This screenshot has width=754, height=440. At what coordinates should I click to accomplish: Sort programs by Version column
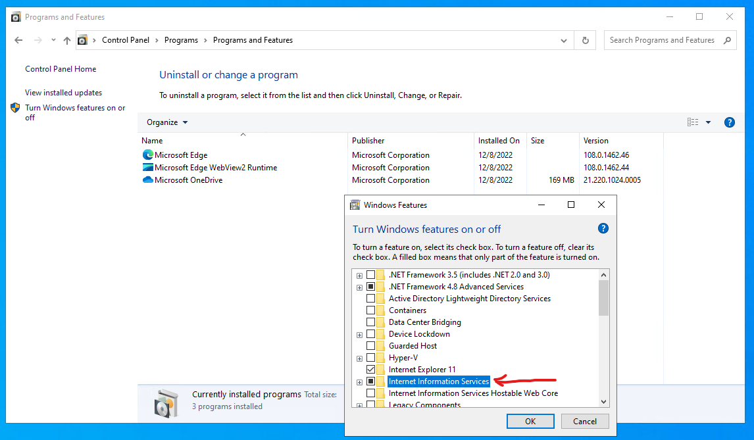pyautogui.click(x=621, y=140)
